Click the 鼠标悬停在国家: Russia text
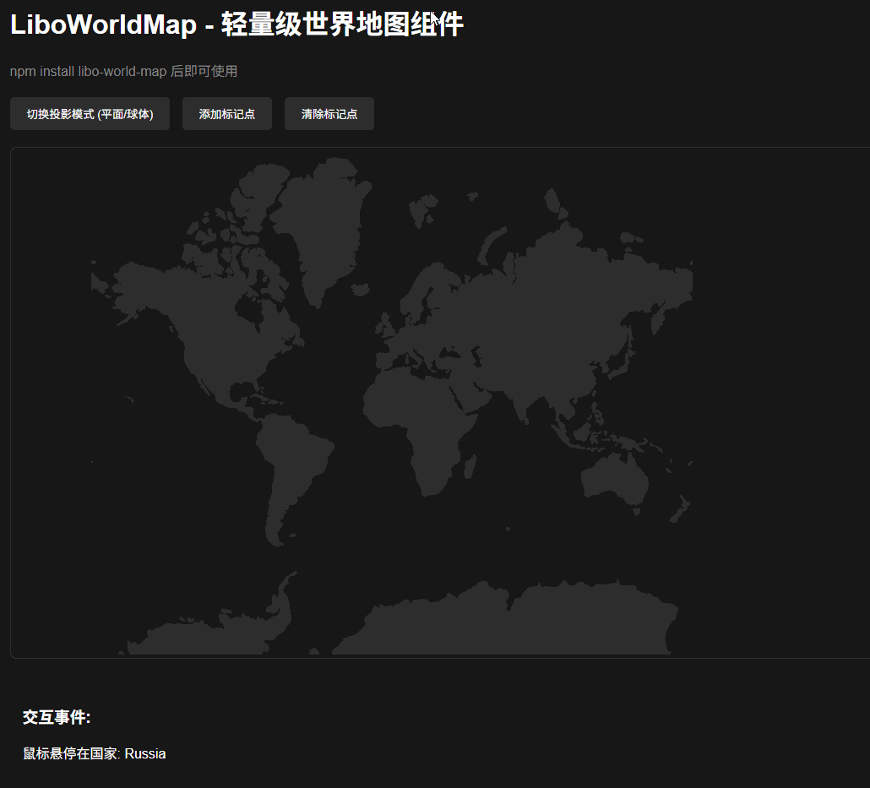 [95, 753]
